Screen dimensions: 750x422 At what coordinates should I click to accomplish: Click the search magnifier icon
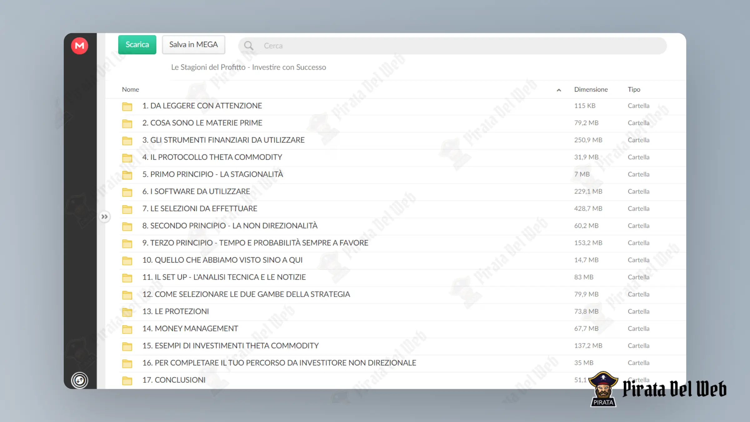point(249,46)
